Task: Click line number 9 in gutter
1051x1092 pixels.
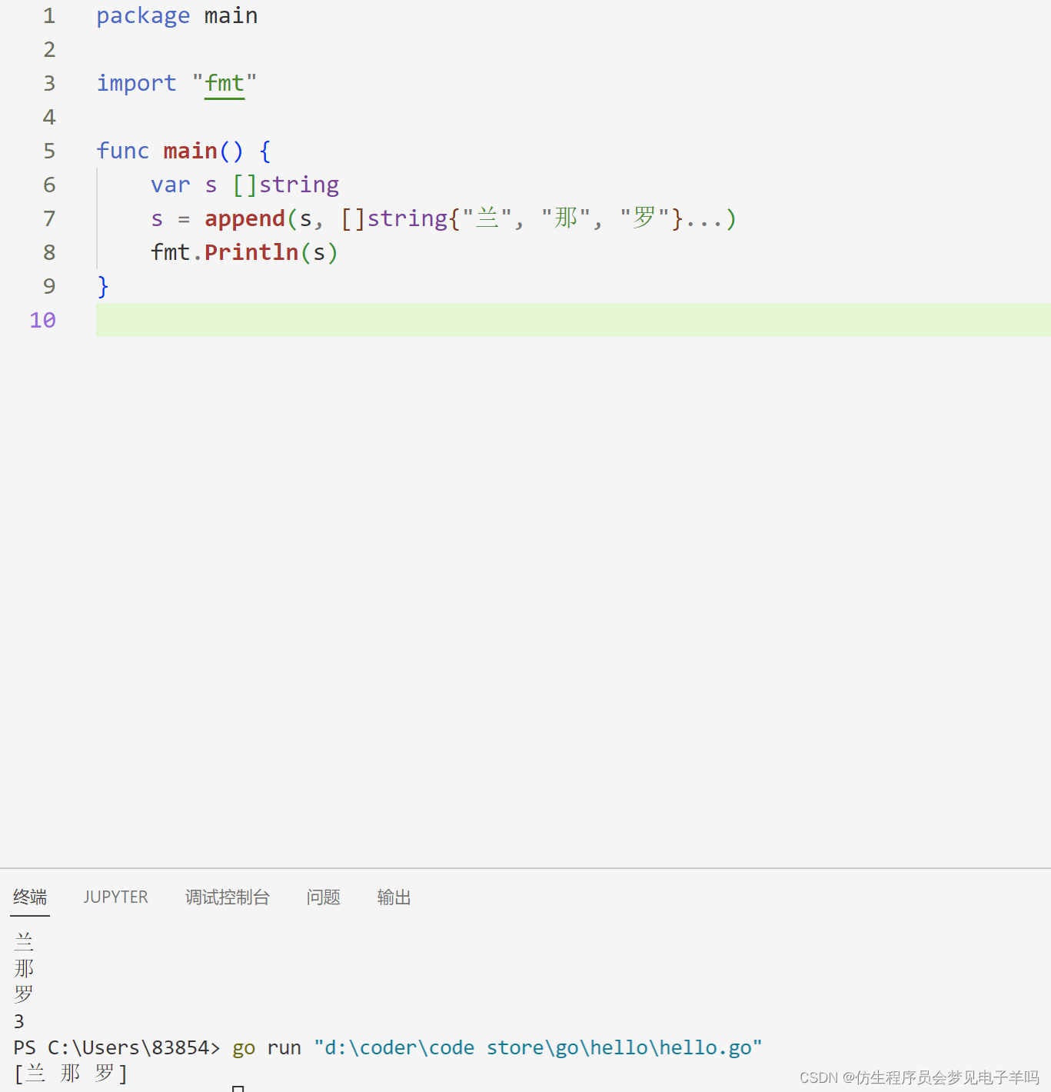Action: tap(49, 286)
